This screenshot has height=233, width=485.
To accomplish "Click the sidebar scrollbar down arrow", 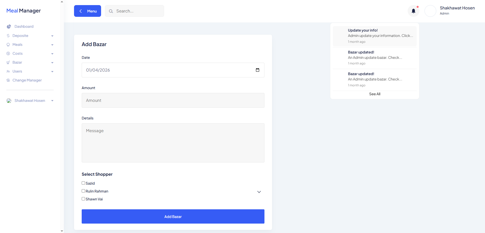I will click(62, 231).
